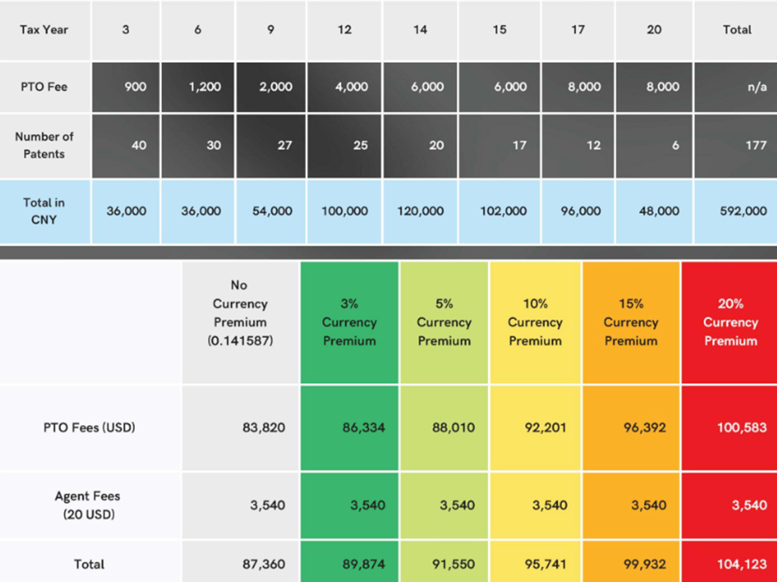Click the tax year 20 column header
Image resolution: width=777 pixels, height=582 pixels.
click(x=654, y=30)
